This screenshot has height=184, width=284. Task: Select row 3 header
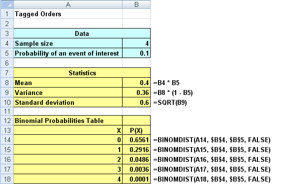pos(7,33)
